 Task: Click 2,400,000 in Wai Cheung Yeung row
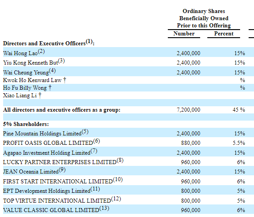pos(188,73)
